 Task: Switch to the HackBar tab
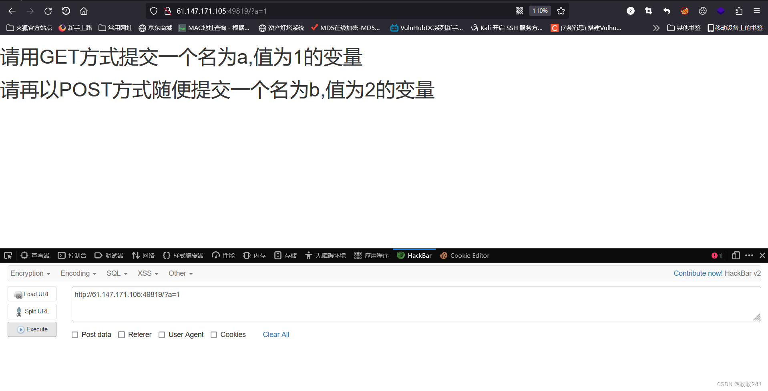[414, 255]
